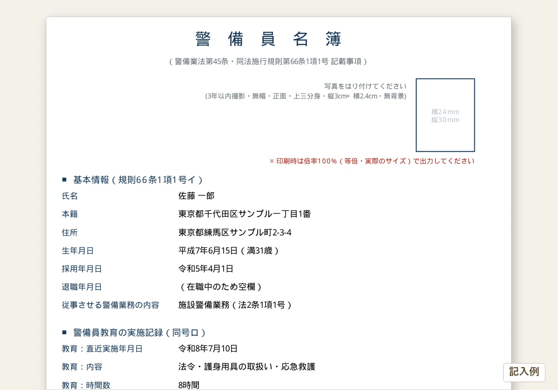Viewport: 558px width, 390px height.
Task: Select the value （在職中のため空欄）
Action: click(x=221, y=287)
